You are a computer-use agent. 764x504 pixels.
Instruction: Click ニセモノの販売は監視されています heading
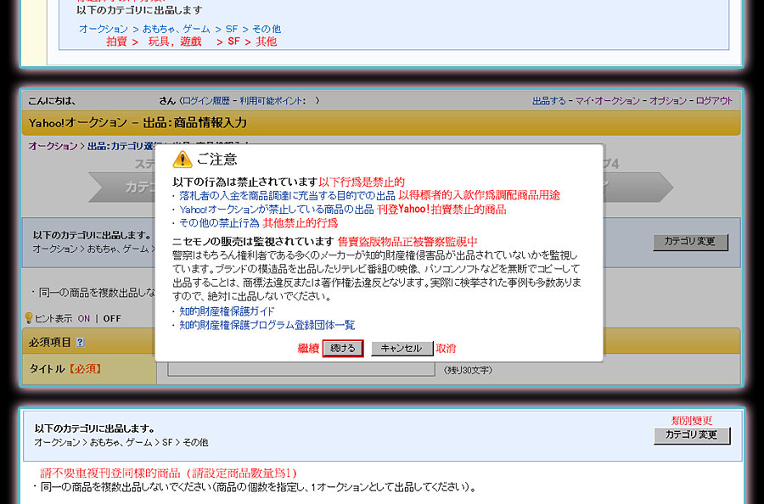point(253,242)
